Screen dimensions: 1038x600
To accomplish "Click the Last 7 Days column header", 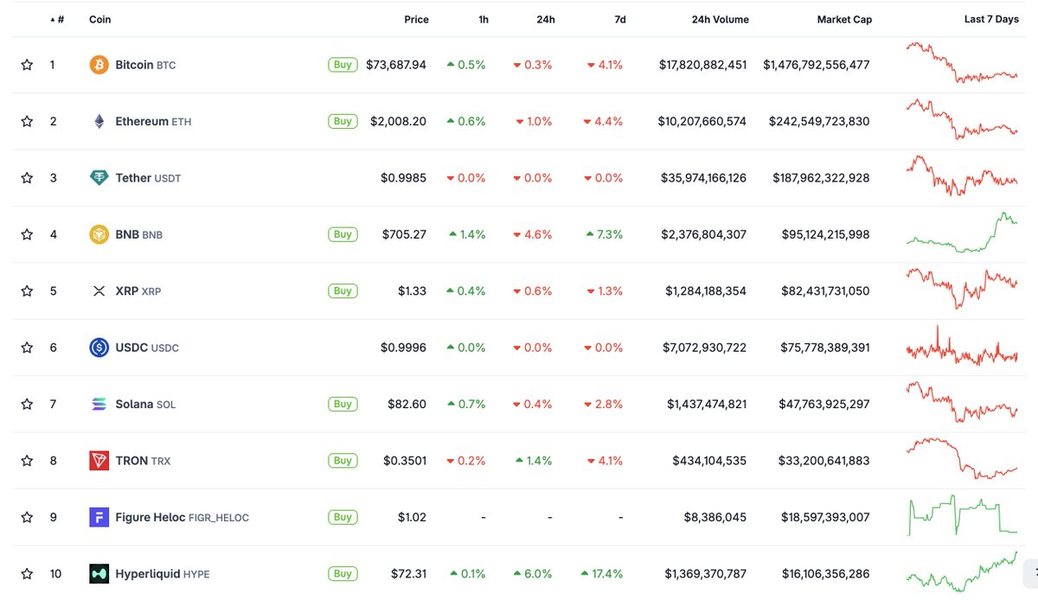I will (991, 19).
